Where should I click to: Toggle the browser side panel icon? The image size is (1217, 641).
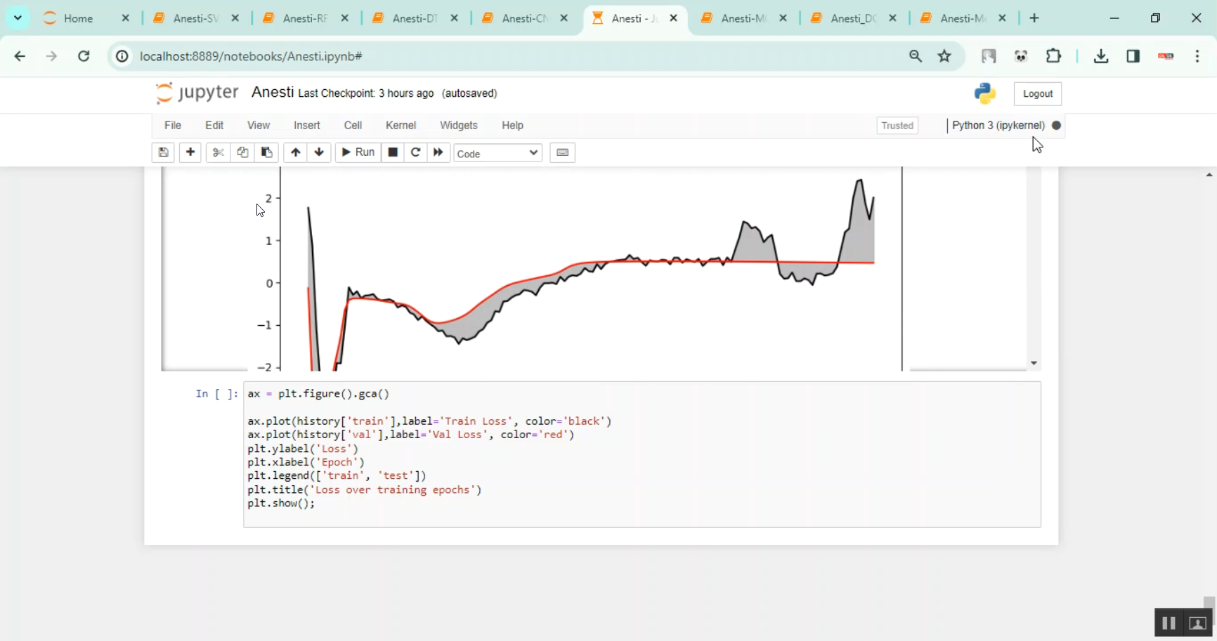[x=1133, y=56]
